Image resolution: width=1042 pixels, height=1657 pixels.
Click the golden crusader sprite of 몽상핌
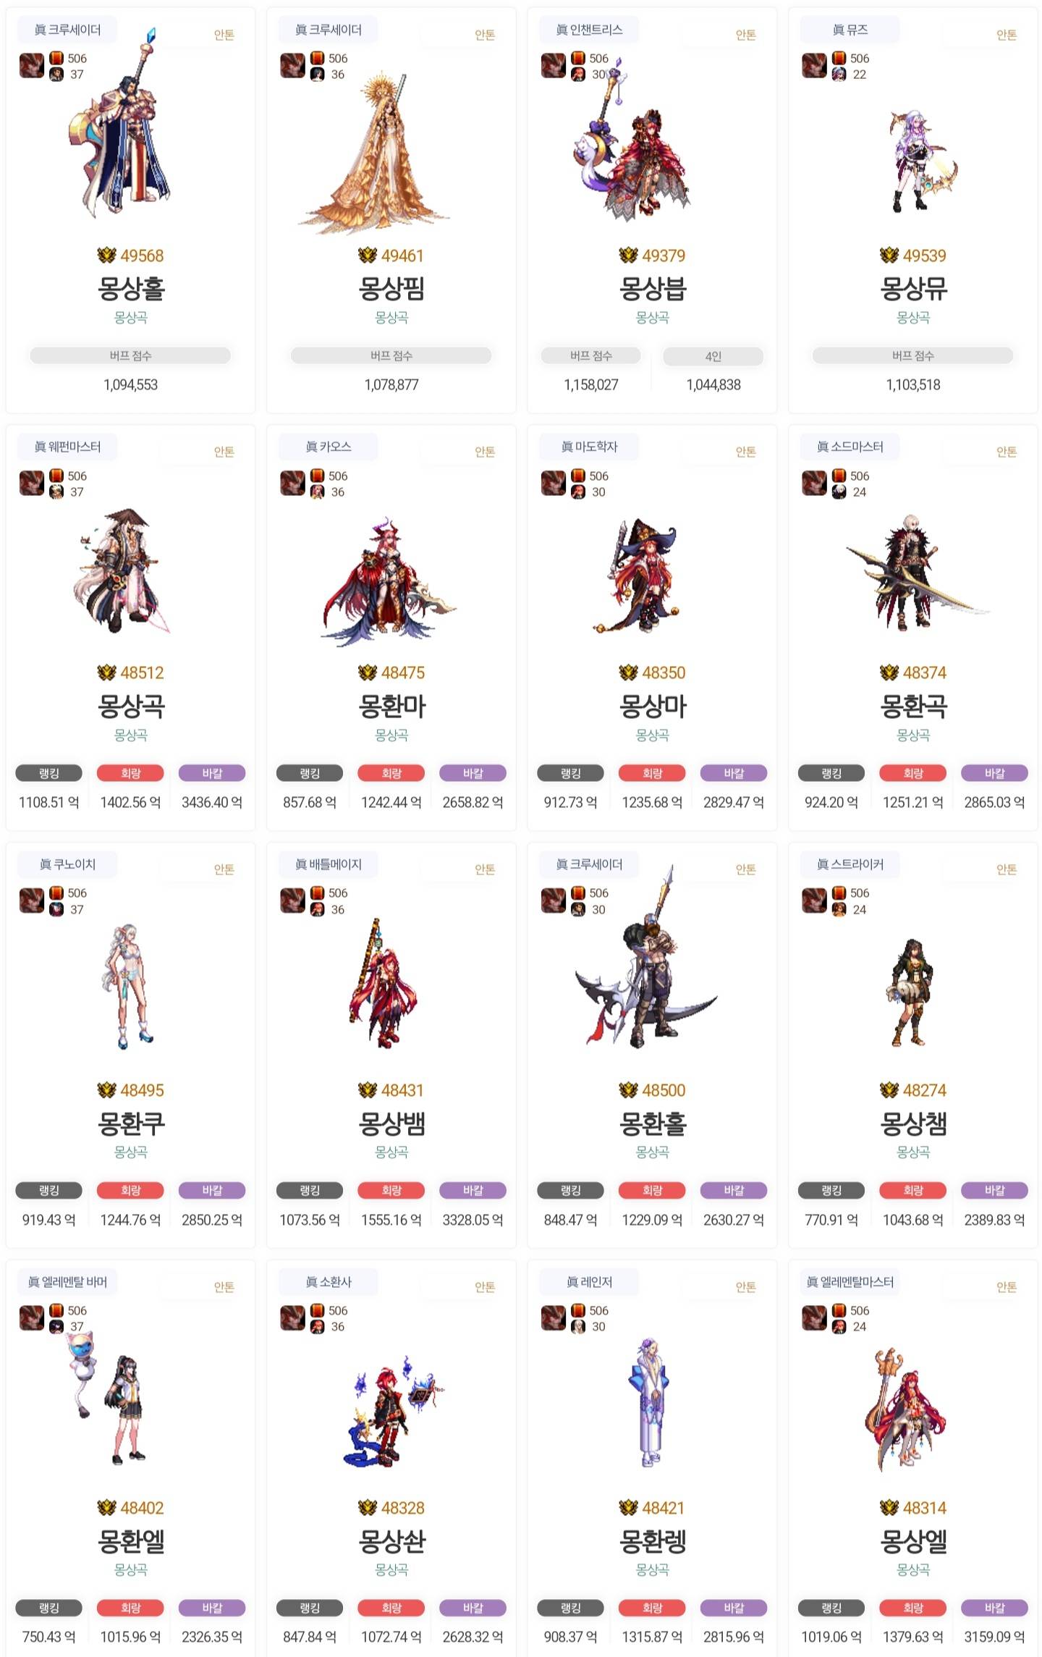[x=376, y=153]
